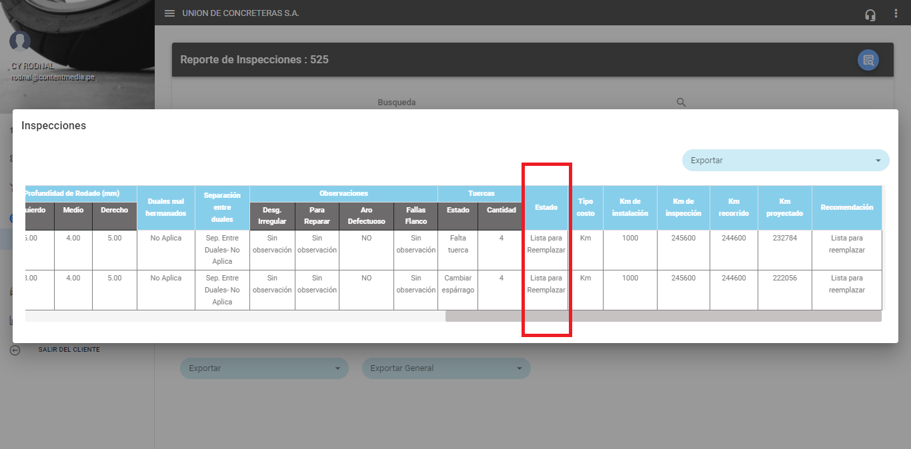This screenshot has height=449, width=911.
Task: Click the headset support icon
Action: pos(870,15)
